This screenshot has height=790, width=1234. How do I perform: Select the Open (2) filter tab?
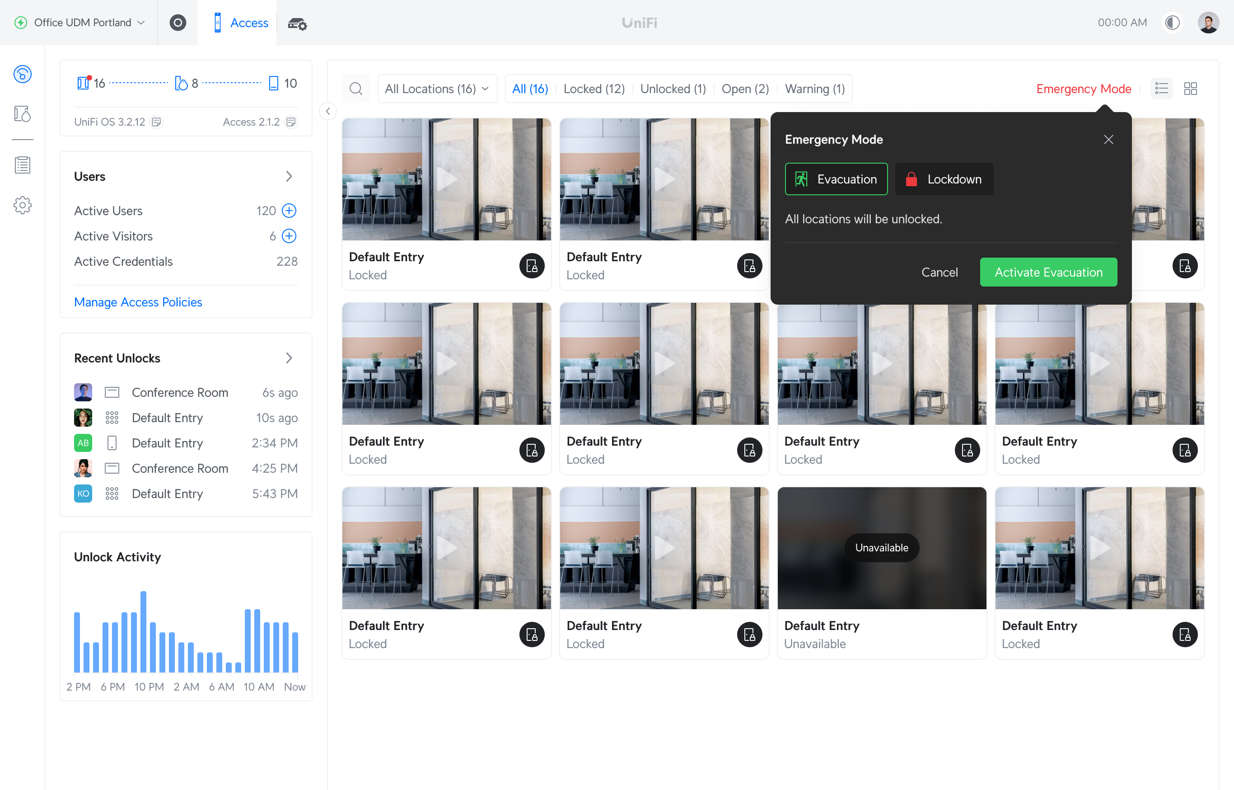pos(745,89)
